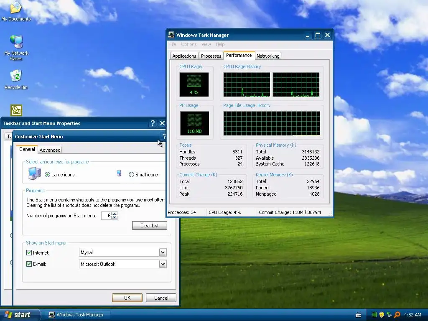
Task: Switch to the Networking tab
Action: click(x=268, y=56)
